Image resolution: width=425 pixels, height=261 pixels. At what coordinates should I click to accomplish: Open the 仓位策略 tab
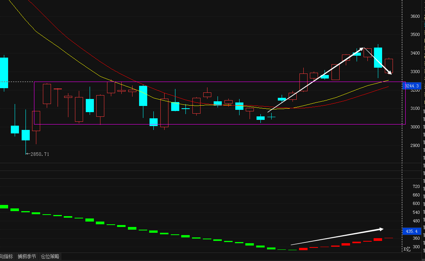pos(50,256)
